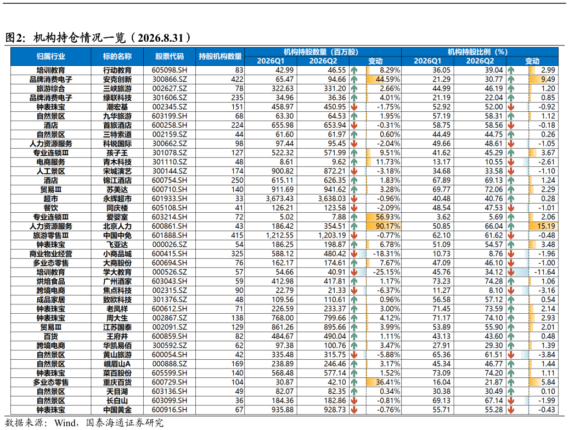This screenshot has height=430, width=569.
Task: Click the stock code 600258.SH
Action: (x=170, y=125)
